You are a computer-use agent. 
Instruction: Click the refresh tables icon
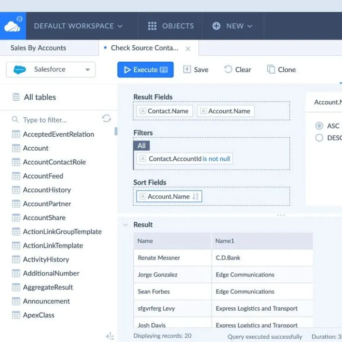coord(106,118)
